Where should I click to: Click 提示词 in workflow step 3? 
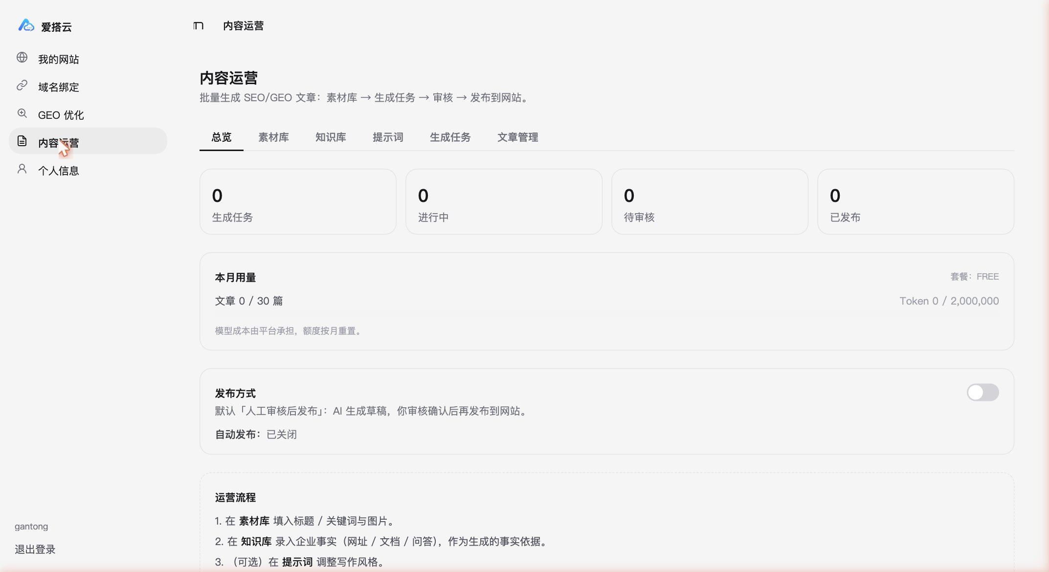pos(297,562)
